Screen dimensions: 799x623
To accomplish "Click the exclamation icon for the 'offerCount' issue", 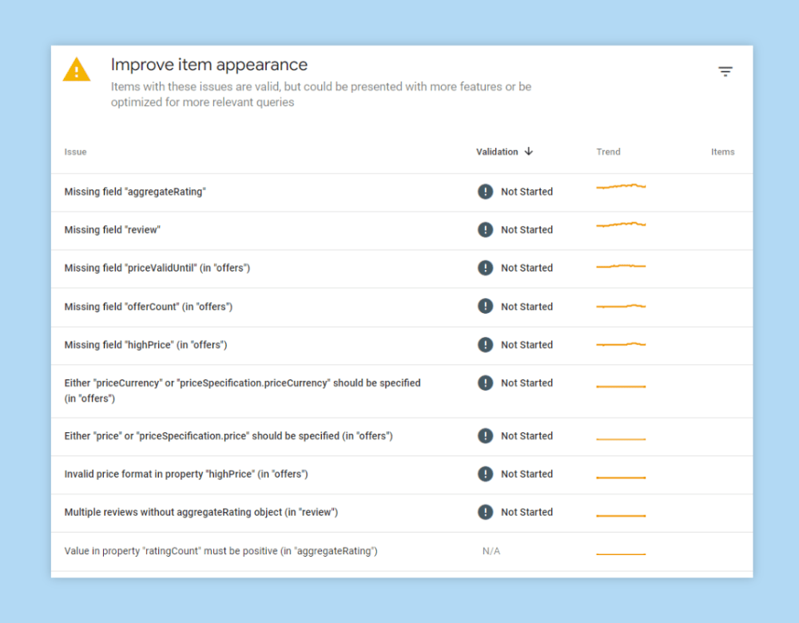I will tap(485, 306).
